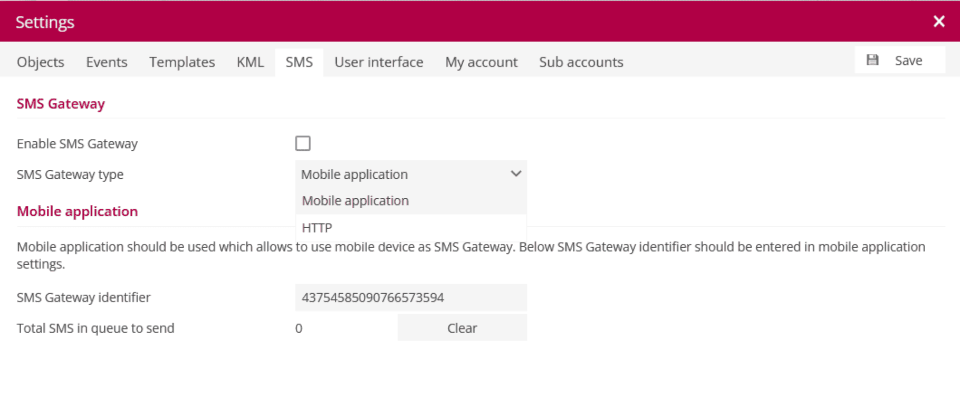Enable the SMS Gateway checkbox
Screen dimensions: 960x402
302,143
